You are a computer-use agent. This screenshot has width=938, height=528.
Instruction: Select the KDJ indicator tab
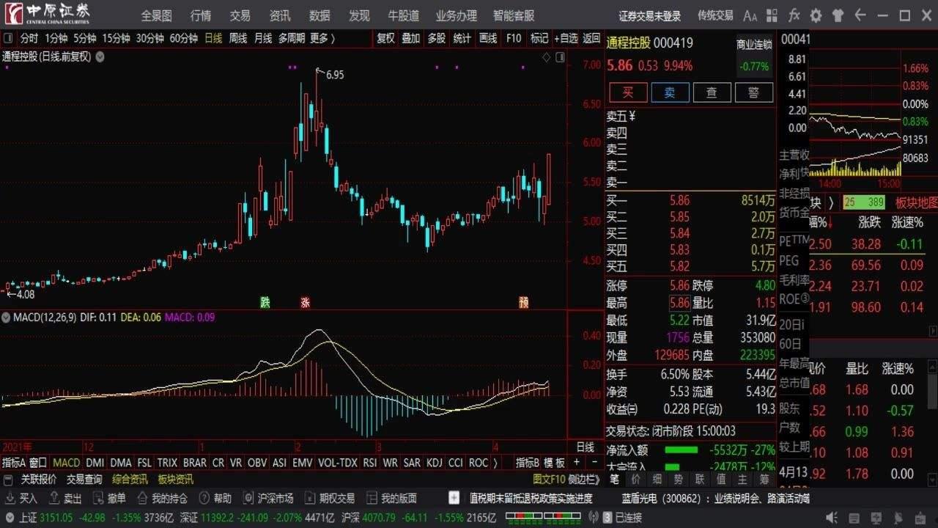pos(435,463)
